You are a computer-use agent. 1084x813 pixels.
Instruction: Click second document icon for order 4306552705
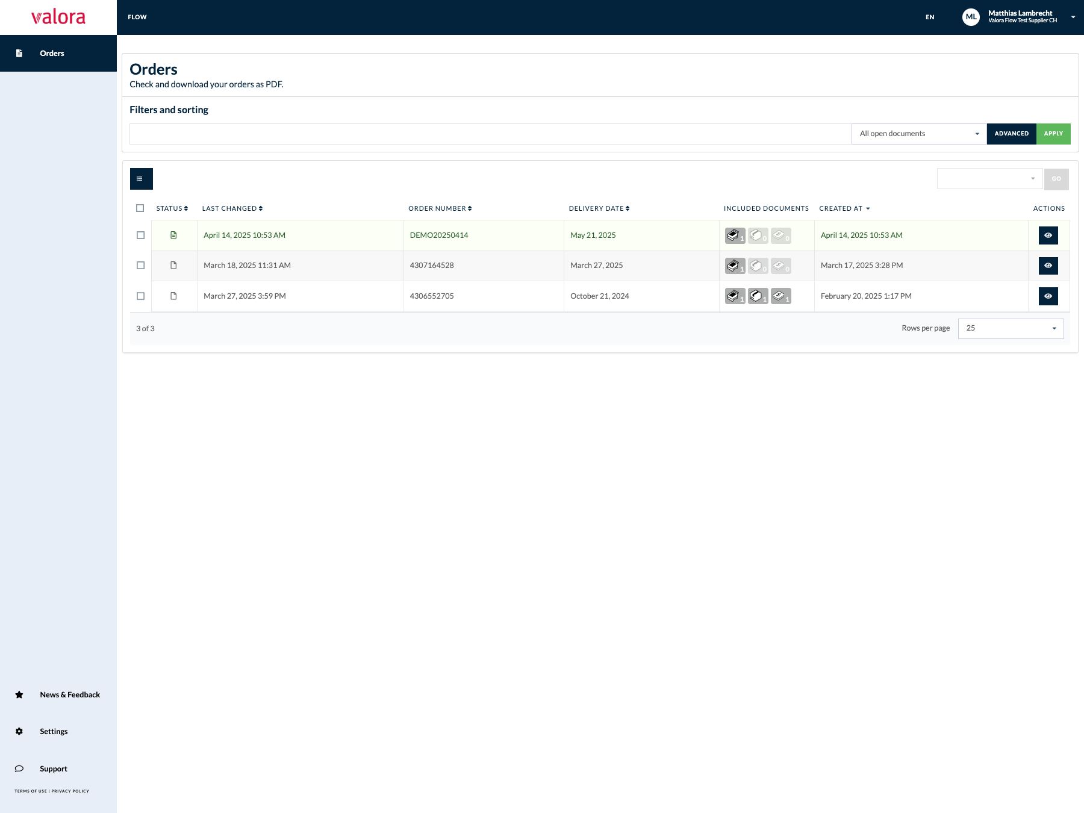(x=758, y=296)
